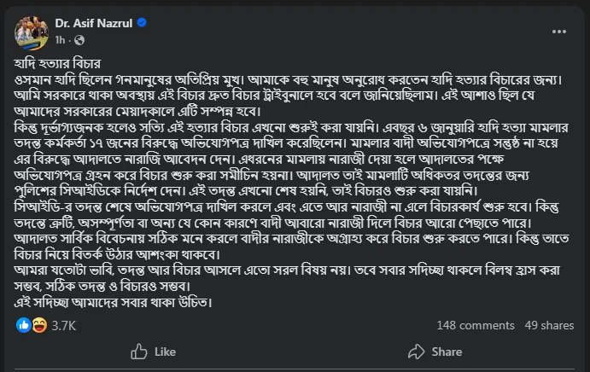Click the thumbs-up Like icon
The height and width of the screenshot is (372, 590).
click(138, 352)
